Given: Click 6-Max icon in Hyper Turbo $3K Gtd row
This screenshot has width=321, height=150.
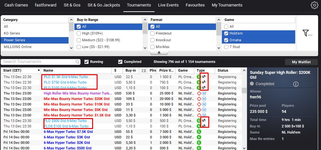Looking at the screenshot, I should [x=199, y=137].
